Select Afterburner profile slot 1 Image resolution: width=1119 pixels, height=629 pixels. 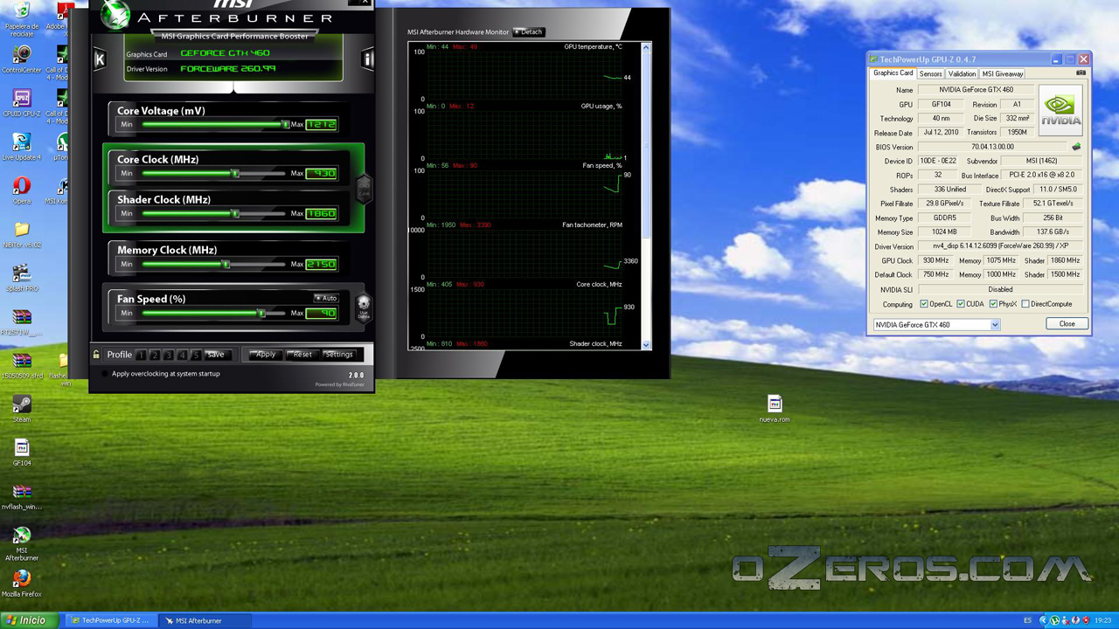(x=141, y=355)
